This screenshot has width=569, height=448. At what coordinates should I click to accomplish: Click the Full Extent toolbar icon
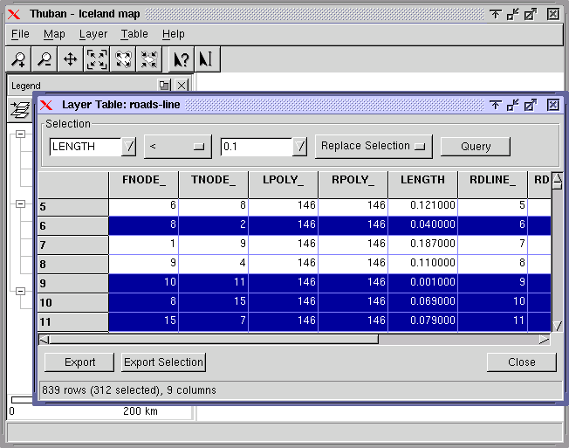97,59
